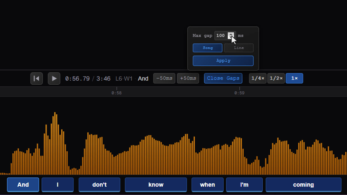Select the word block "coming"
The height and width of the screenshot is (195, 347).
coord(303,185)
